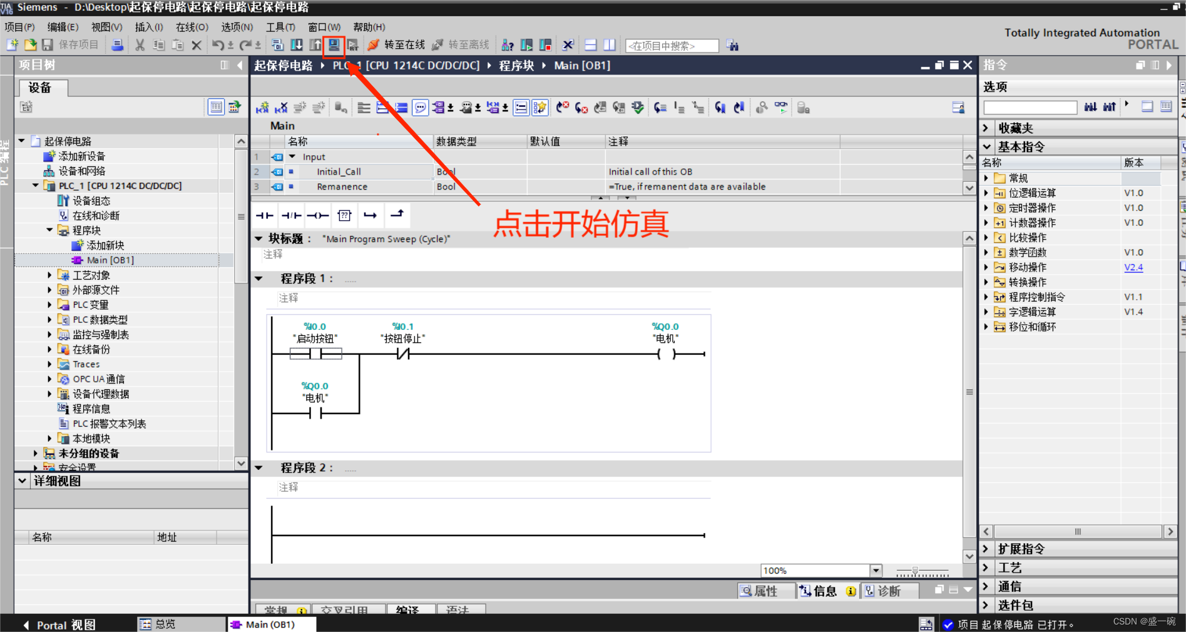The image size is (1186, 632).
Task: Click the Upload from device icon
Action: pos(315,45)
